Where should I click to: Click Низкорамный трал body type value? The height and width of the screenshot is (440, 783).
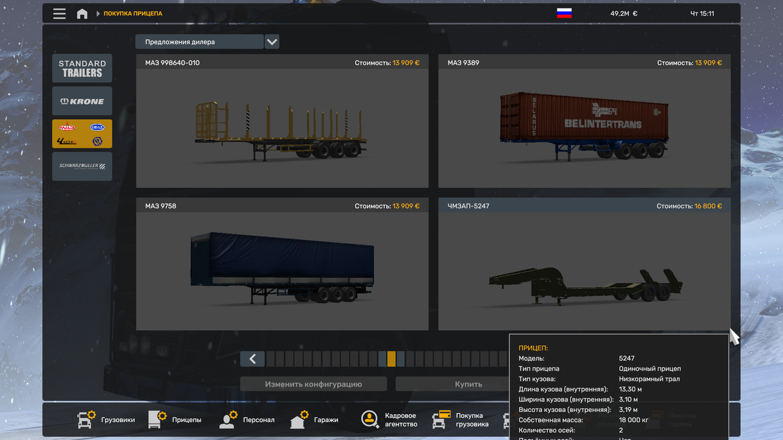[649, 379]
